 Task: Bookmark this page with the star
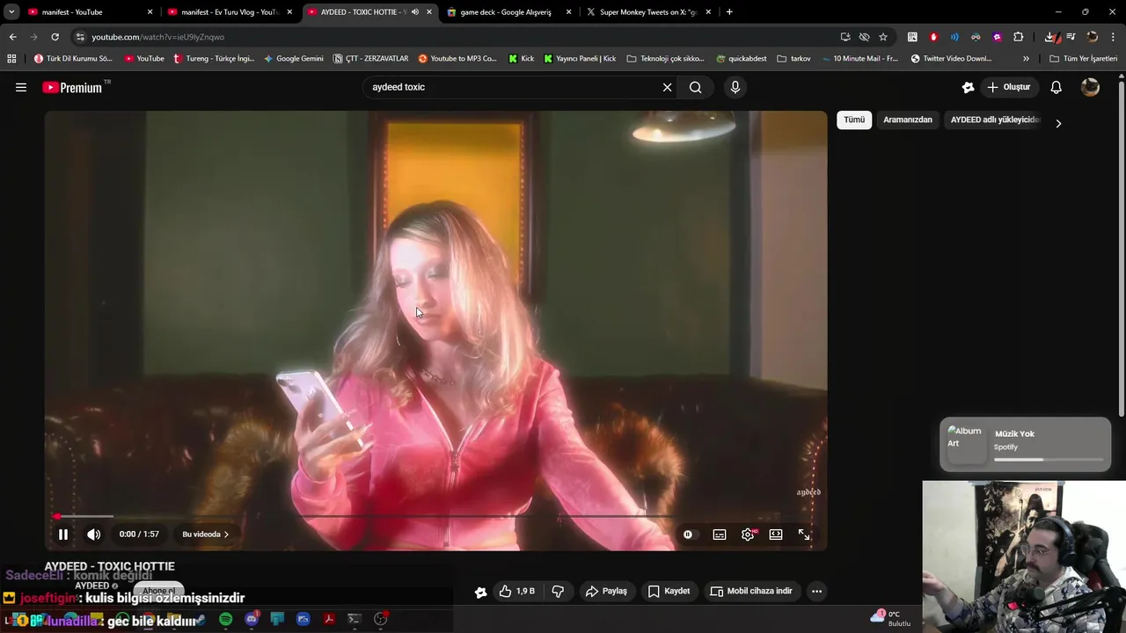[883, 37]
